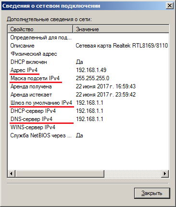Select the DNS-сервер IPv4 row
176x207 pixels.
click(x=88, y=119)
